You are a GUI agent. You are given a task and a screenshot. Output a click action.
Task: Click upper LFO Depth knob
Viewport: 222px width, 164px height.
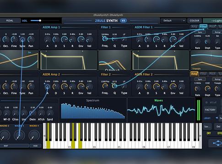(x=207, y=41)
